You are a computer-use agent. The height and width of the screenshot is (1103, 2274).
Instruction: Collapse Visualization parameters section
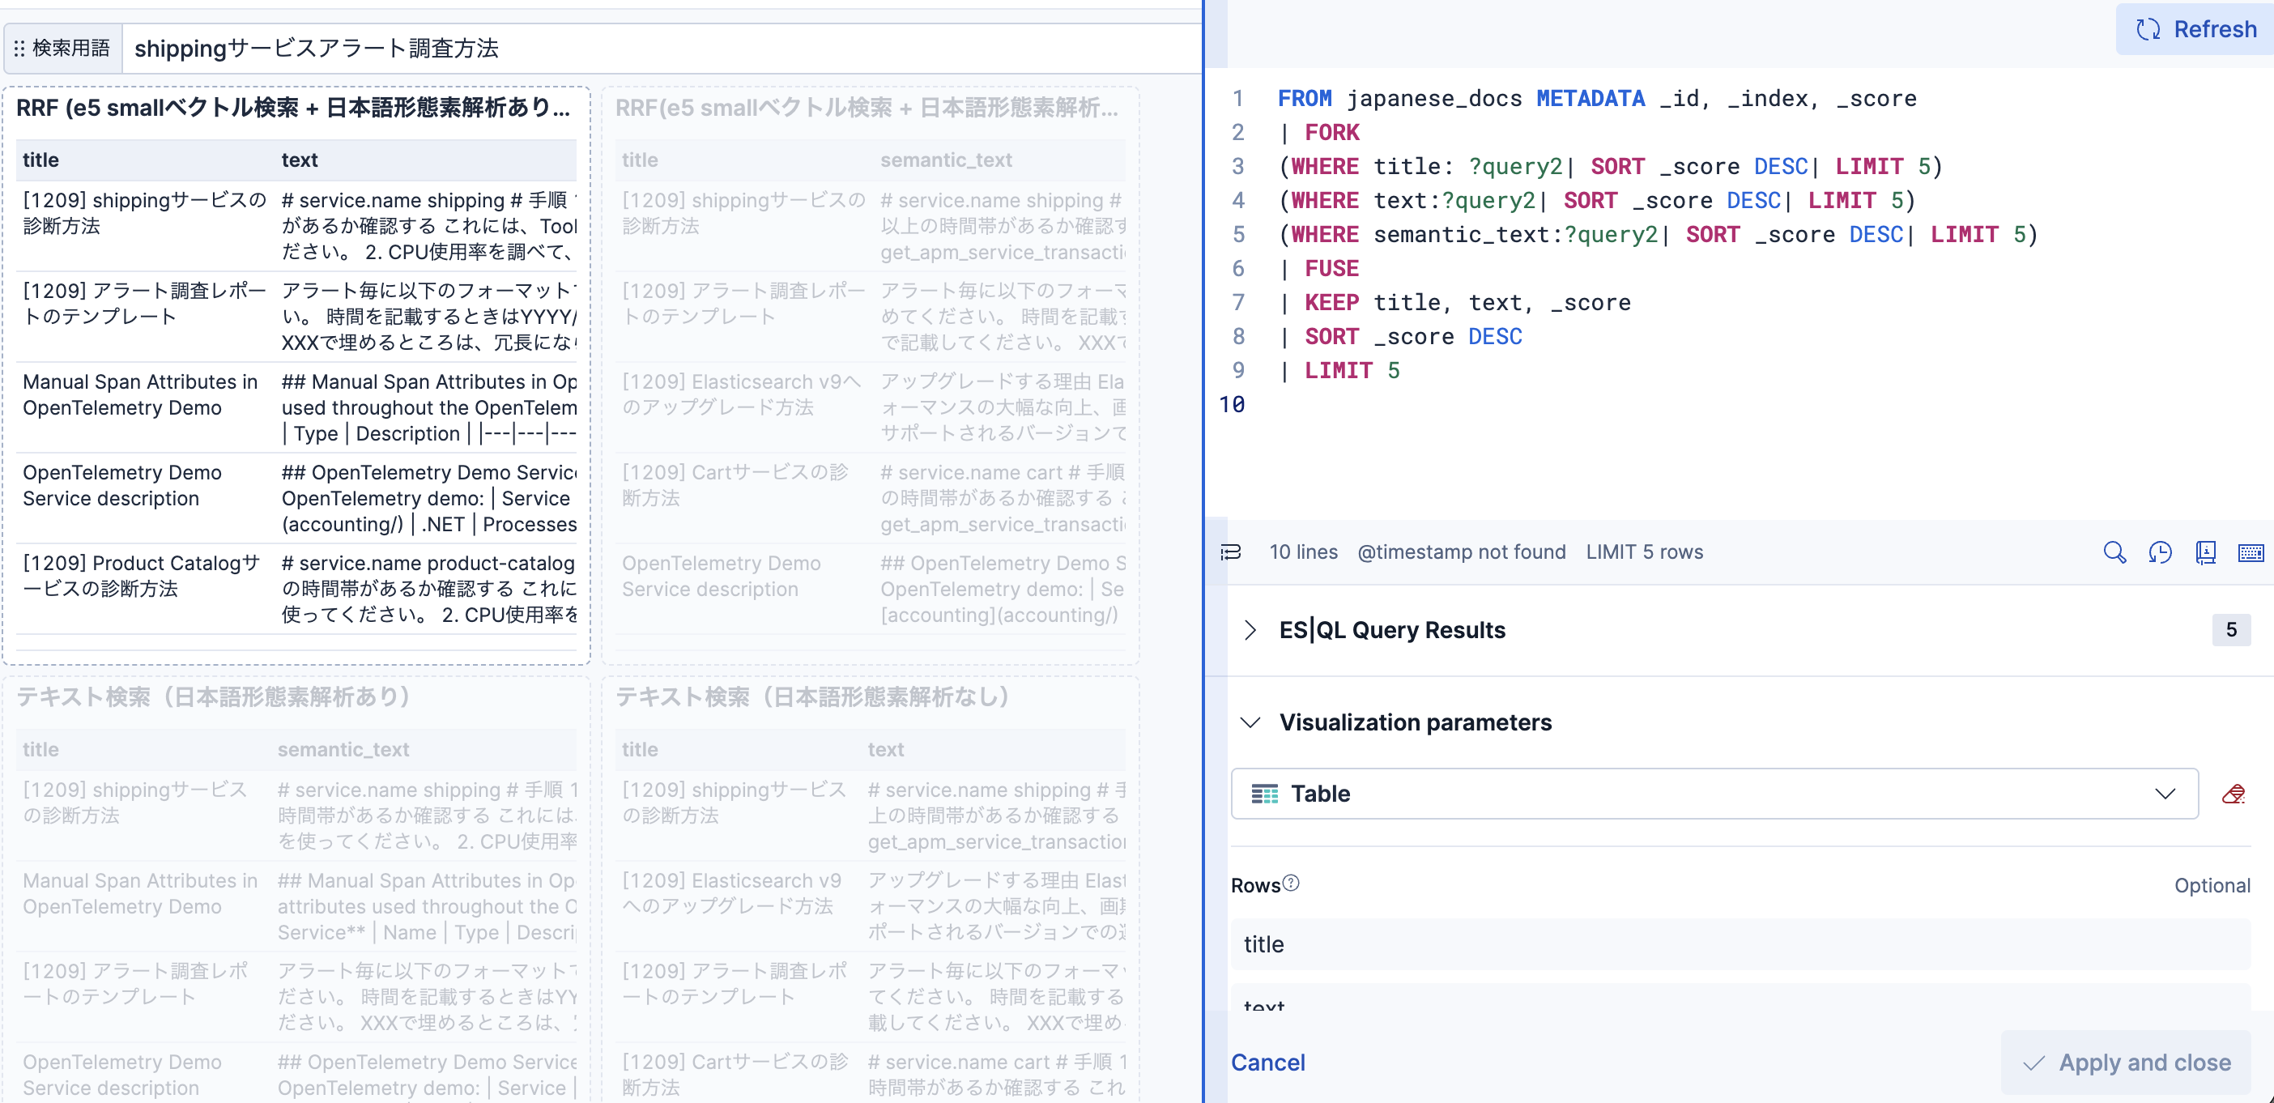(x=1250, y=722)
